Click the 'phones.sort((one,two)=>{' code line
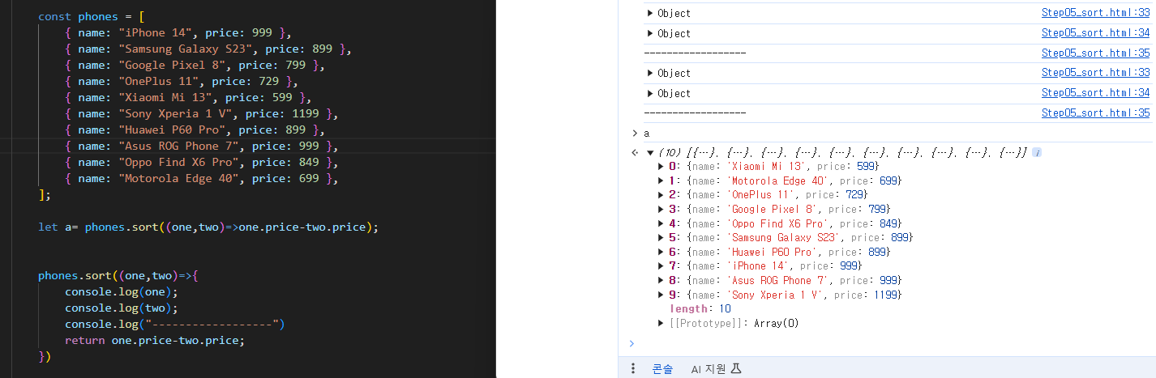 (x=118, y=275)
